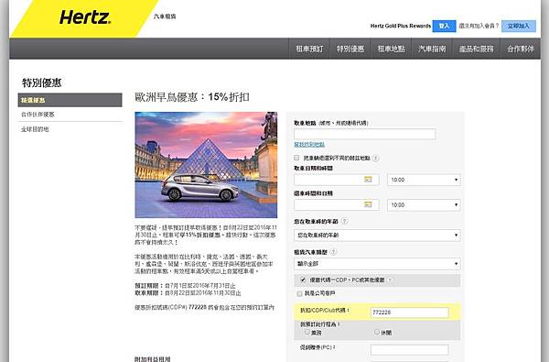Screen dimensions: 549x362
Task: Open 合作夥伴 navigation menu
Action: (521, 49)
